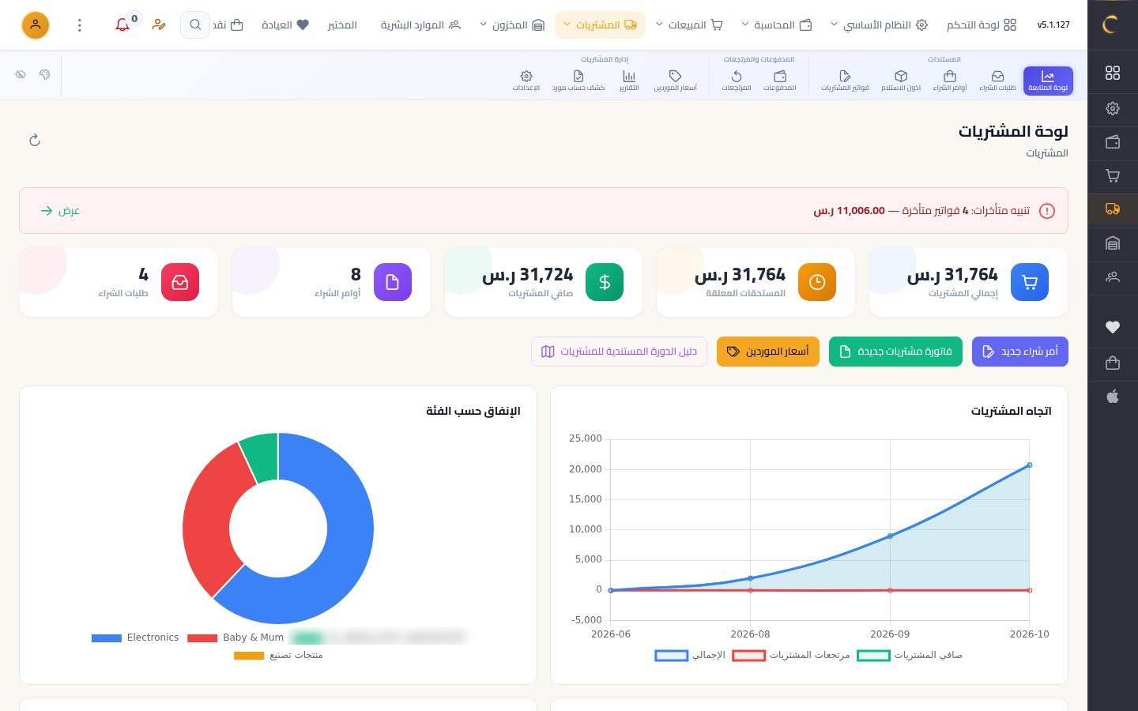Open أوامر الشراء toolbar icon

(950, 81)
